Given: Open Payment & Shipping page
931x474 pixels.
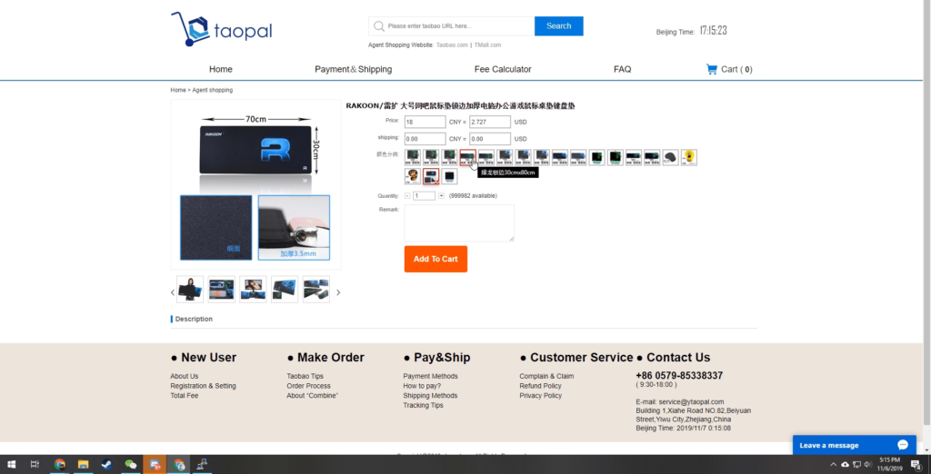Looking at the screenshot, I should (x=354, y=69).
